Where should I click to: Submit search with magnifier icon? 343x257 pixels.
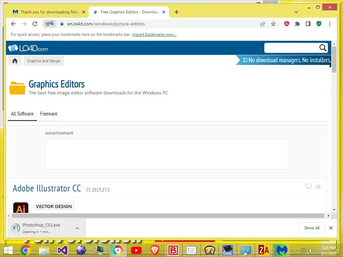323,48
